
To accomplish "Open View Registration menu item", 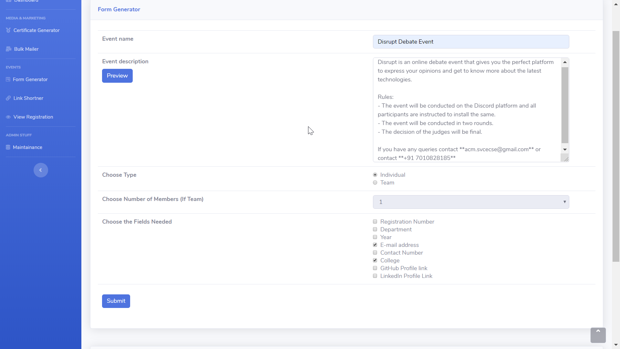I will point(33,117).
